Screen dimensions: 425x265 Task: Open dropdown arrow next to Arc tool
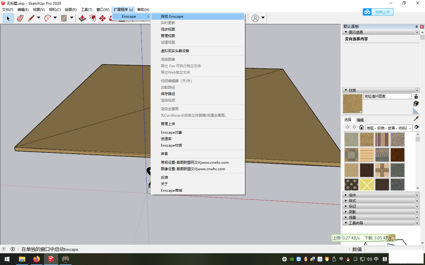55,18
